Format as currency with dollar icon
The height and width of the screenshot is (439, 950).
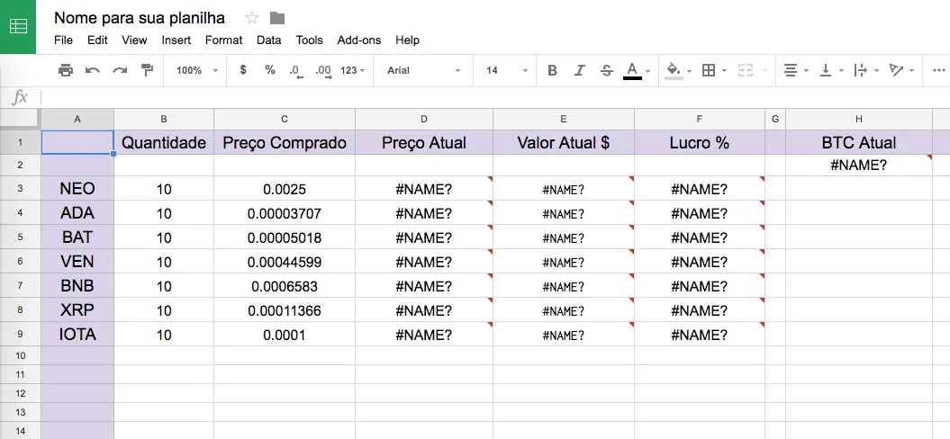tap(243, 70)
